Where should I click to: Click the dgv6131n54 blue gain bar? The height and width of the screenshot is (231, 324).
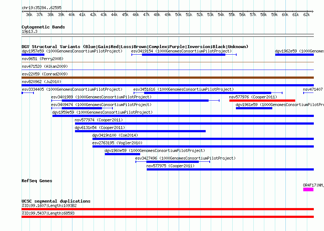tap(140, 131)
